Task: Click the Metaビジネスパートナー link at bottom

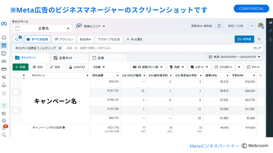Action: (x=214, y=146)
